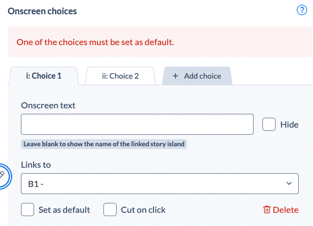Switch to the i: Choice 1 tab
The width and height of the screenshot is (313, 226).
click(43, 76)
